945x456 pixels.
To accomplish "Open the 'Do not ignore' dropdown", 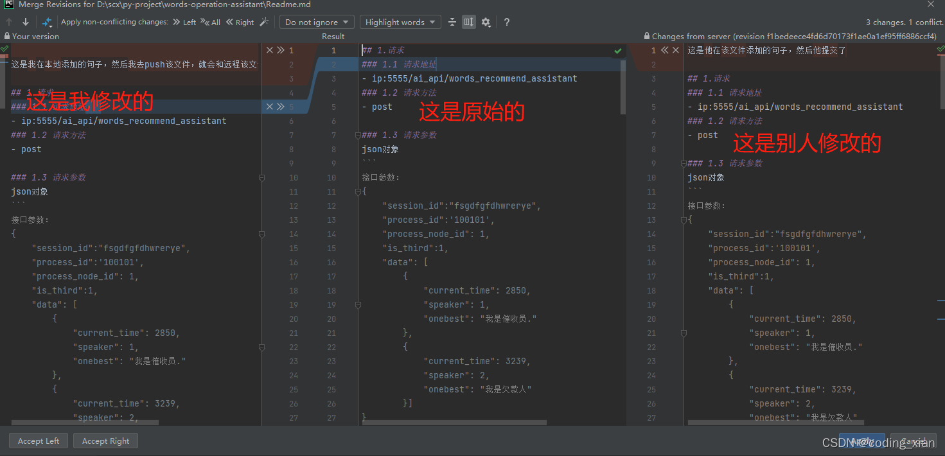I will [x=317, y=22].
